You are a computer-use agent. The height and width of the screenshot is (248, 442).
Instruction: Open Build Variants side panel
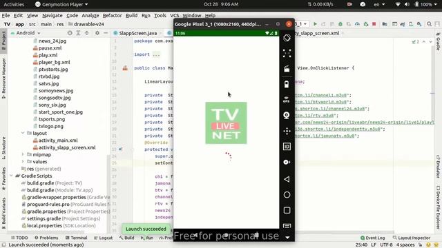[3, 213]
